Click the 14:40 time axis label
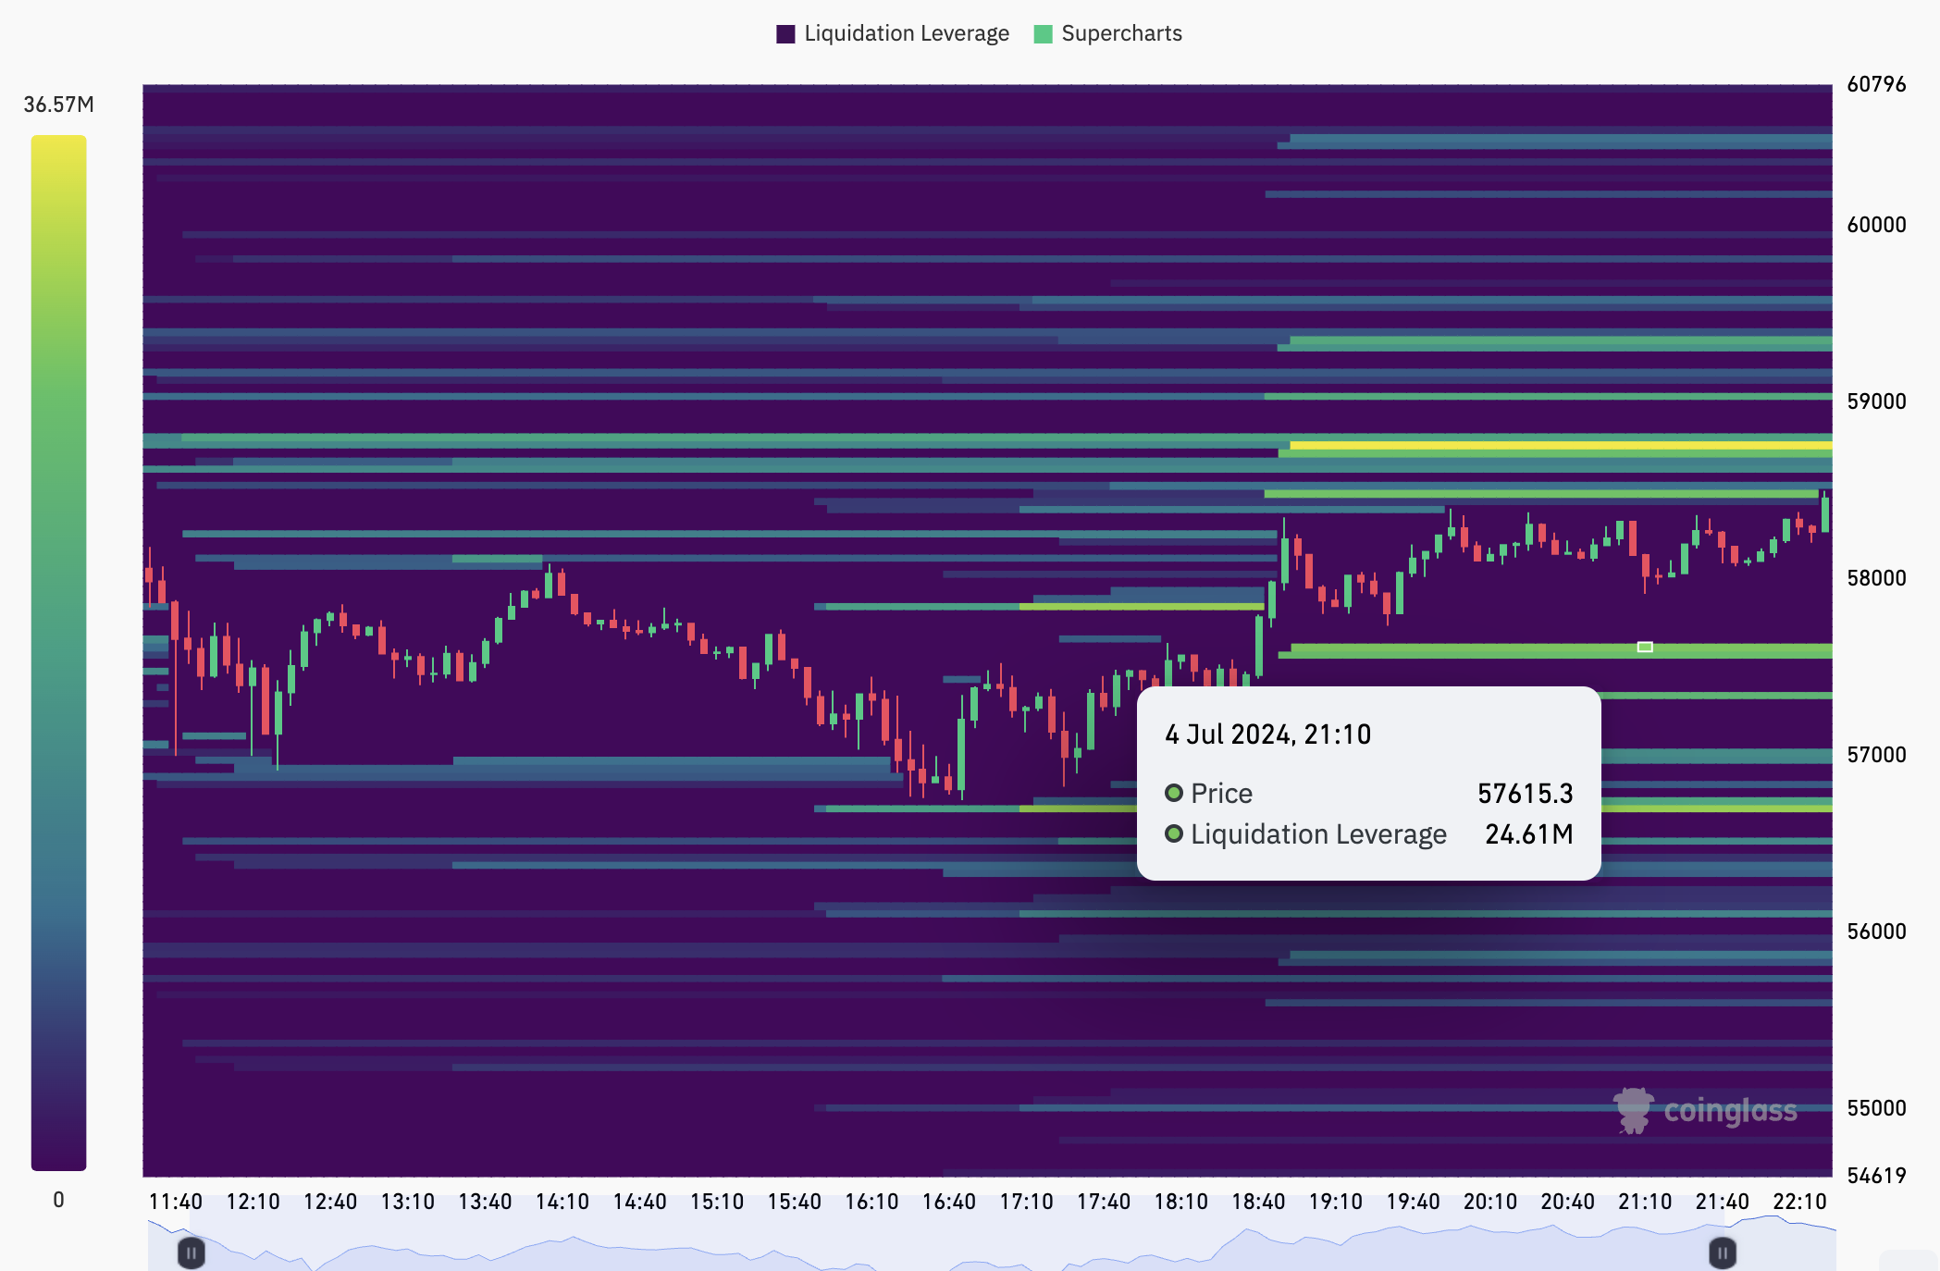The height and width of the screenshot is (1271, 1940). coord(639,1202)
